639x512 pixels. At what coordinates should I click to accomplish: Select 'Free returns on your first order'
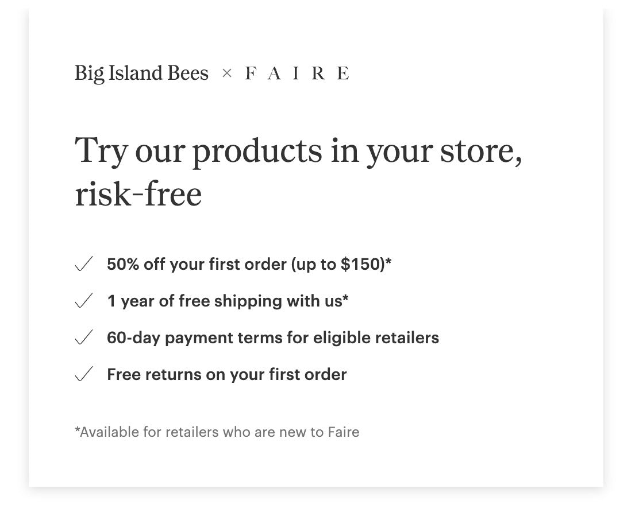coord(227,374)
